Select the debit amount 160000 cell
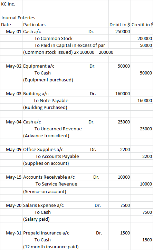This screenshot has height=250, width=153. coord(119,93)
